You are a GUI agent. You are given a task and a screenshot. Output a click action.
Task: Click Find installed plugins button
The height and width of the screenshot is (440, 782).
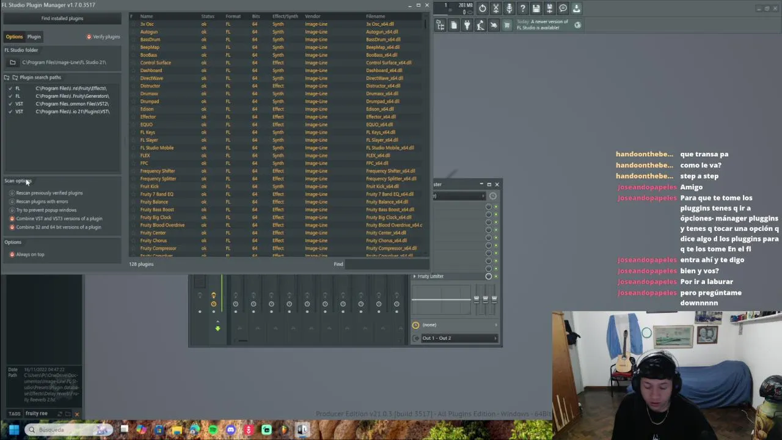tap(62, 18)
